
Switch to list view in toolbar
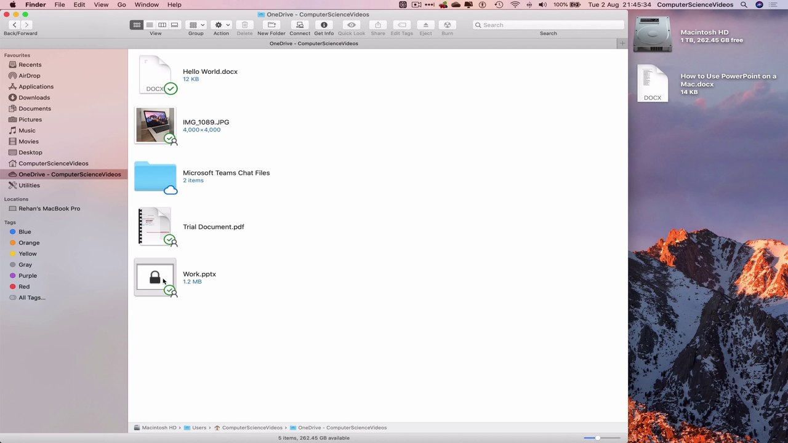pyautogui.click(x=150, y=25)
